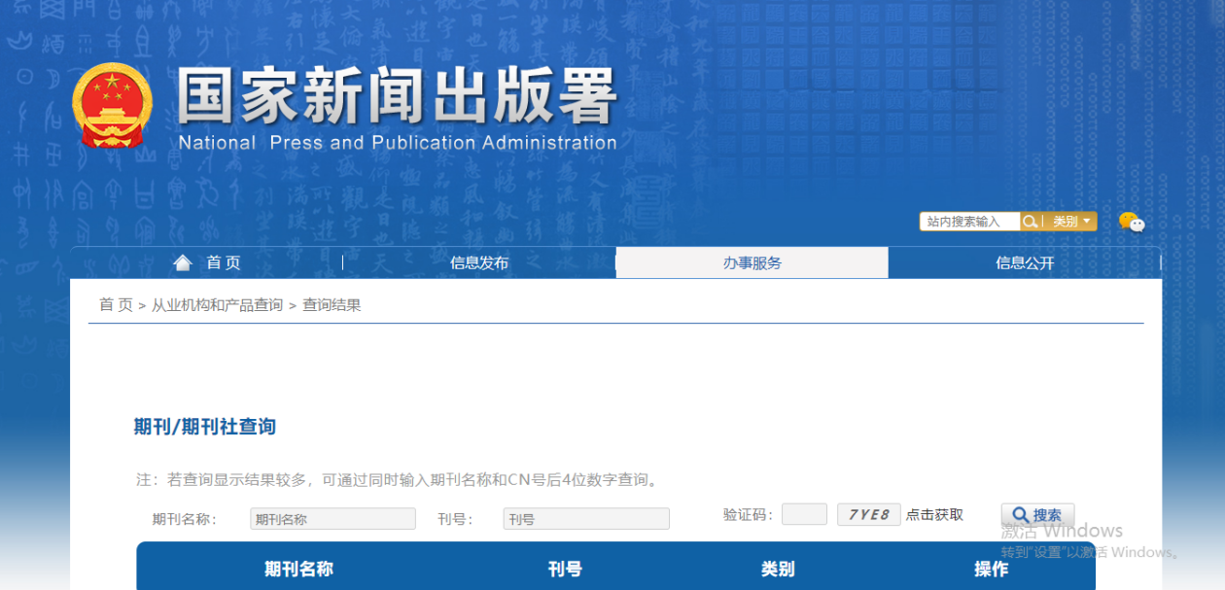Open the WeChat icon beside site search

click(x=1132, y=223)
